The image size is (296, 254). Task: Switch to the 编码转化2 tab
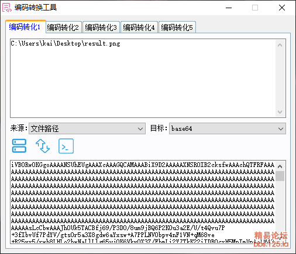[x=63, y=27]
